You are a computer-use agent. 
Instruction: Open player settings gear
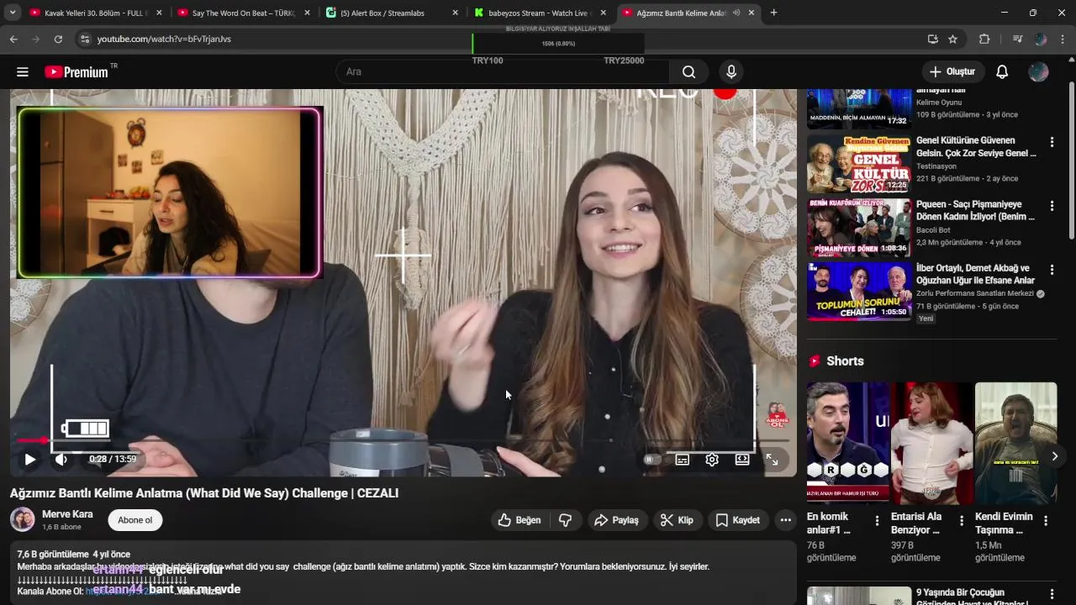click(712, 460)
